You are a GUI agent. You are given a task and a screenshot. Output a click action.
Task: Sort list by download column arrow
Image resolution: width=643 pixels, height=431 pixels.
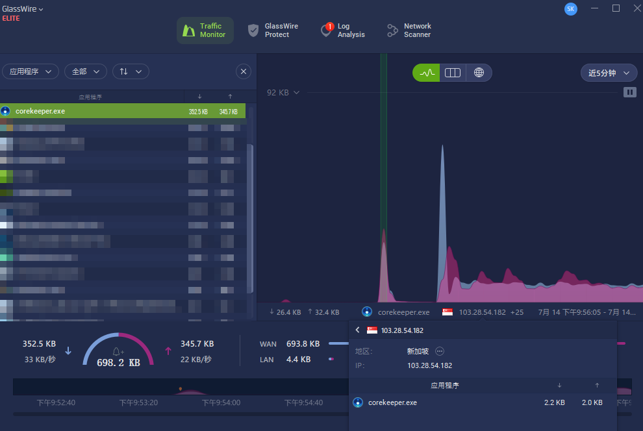tap(199, 97)
